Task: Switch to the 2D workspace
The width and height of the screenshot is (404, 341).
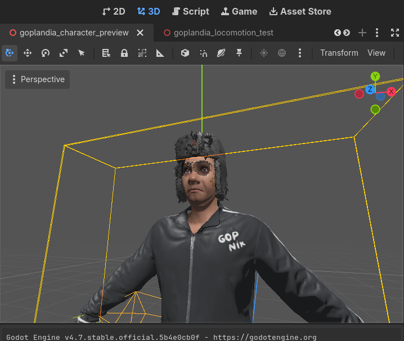Action: pyautogui.click(x=114, y=11)
